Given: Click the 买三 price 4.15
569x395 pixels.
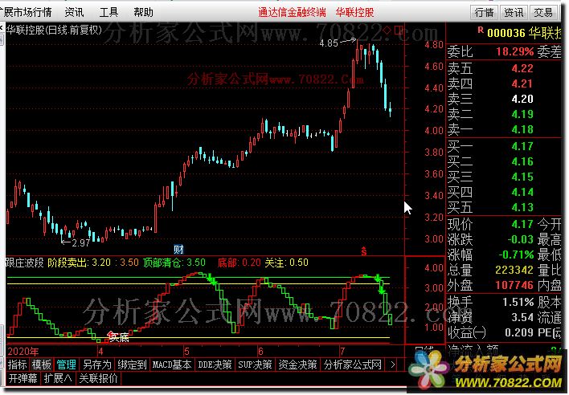Looking at the screenshot, I should coord(522,177).
